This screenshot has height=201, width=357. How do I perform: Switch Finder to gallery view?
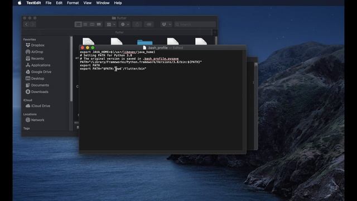click(99, 25)
